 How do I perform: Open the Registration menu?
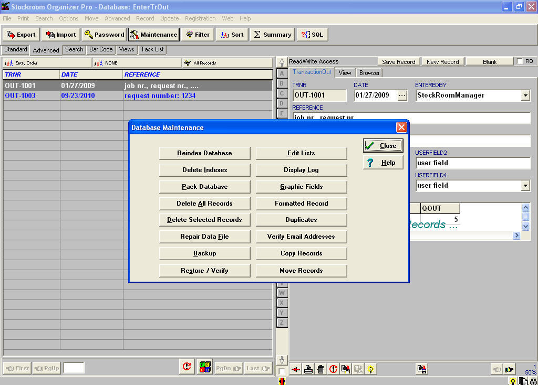coord(200,18)
